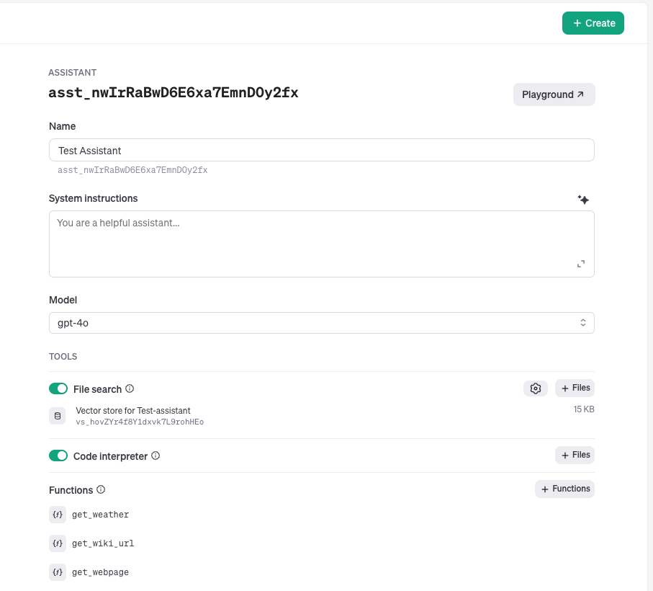Turn off the Code interpreter toggle

(58, 456)
